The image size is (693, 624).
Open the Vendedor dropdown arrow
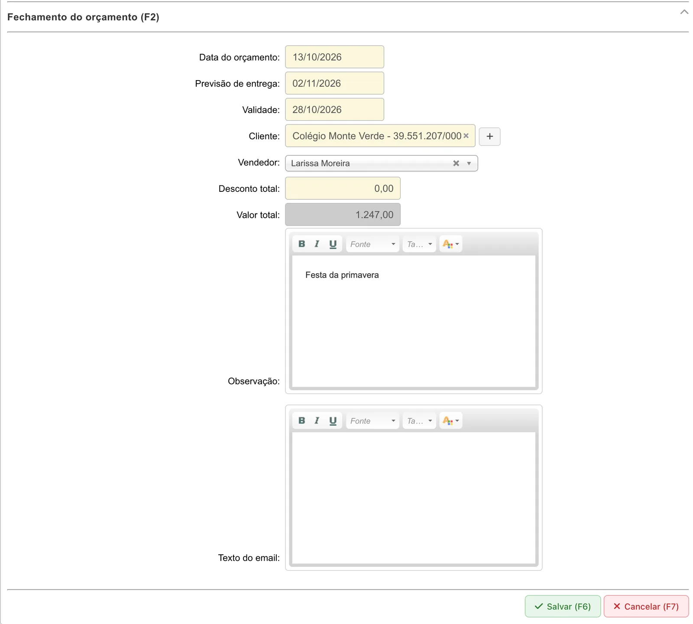click(x=469, y=163)
